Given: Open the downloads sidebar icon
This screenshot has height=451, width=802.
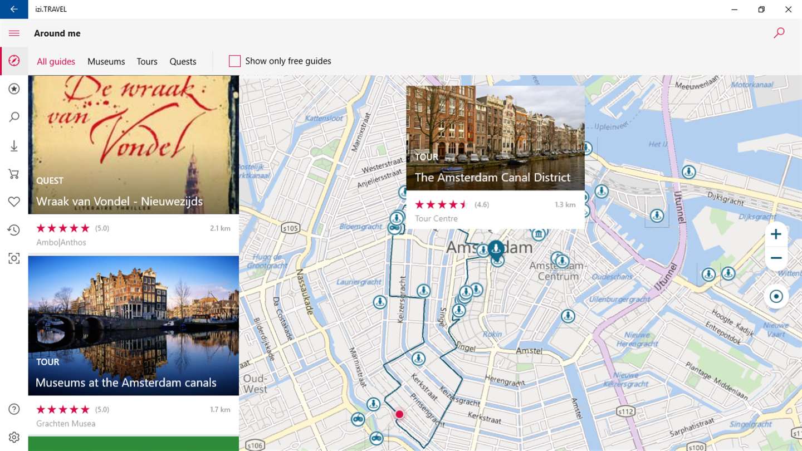Looking at the screenshot, I should (x=14, y=146).
